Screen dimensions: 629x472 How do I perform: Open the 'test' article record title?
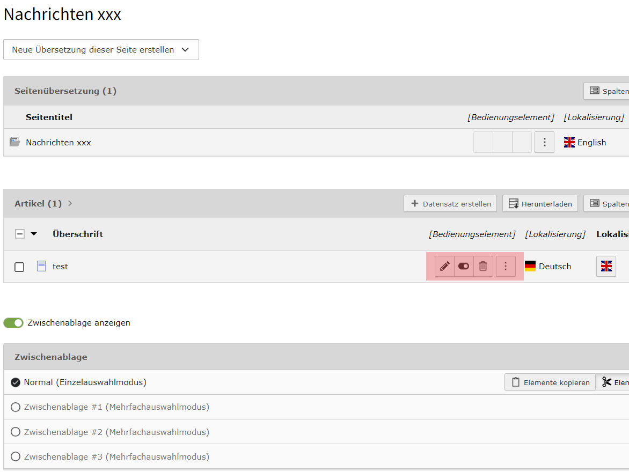click(60, 267)
